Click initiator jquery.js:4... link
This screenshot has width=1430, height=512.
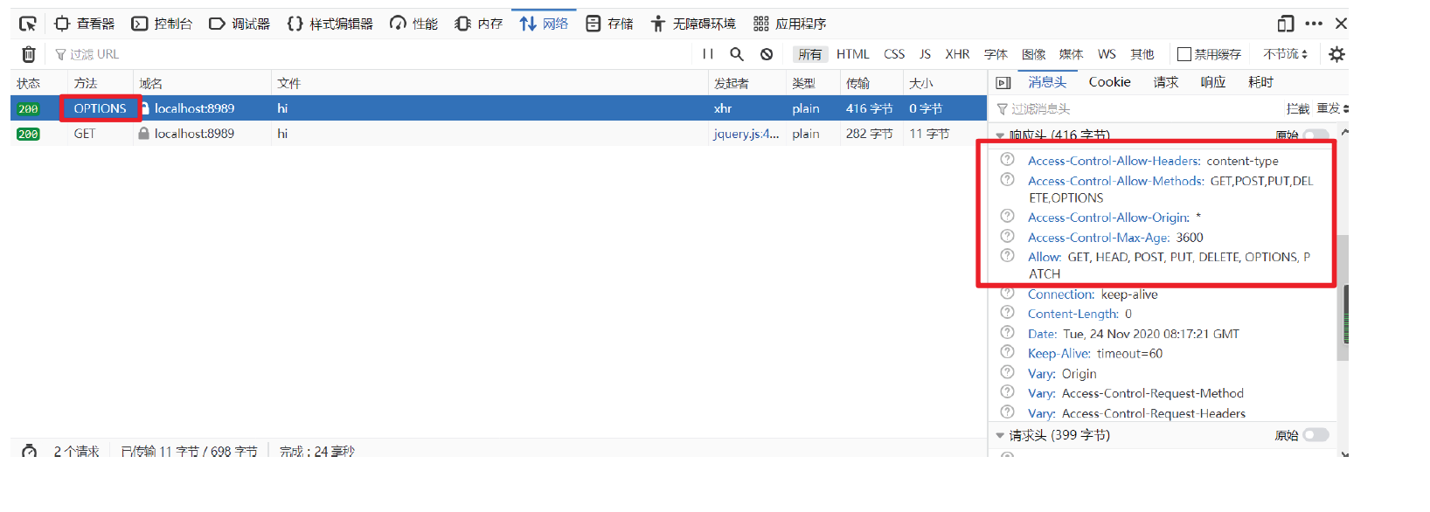pos(746,134)
